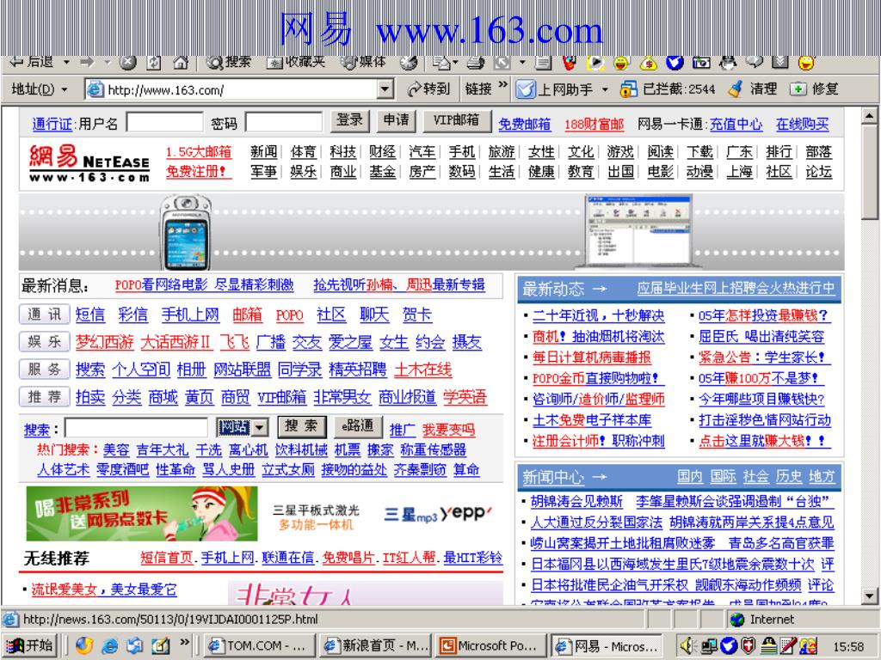This screenshot has height=660, width=881.
Task: Click the VIP邮箱 button
Action: 456,120
